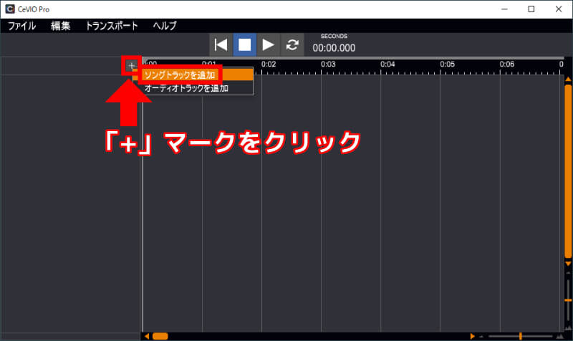Click the horizontal scrollbar left arrow
The width and height of the screenshot is (573, 341).
tap(147, 336)
